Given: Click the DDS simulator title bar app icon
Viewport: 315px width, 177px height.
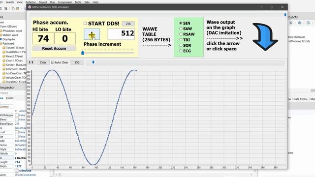Looking at the screenshot, I should pyautogui.click(x=30, y=7).
